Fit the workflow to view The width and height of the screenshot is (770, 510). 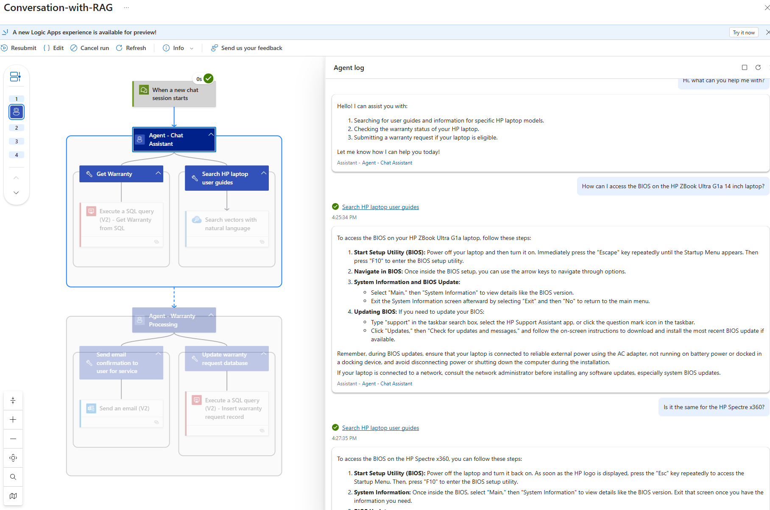(x=13, y=458)
